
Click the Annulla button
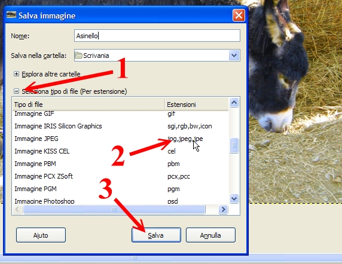click(210, 235)
